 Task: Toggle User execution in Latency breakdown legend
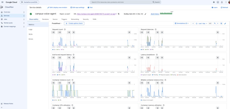click(181, 75)
